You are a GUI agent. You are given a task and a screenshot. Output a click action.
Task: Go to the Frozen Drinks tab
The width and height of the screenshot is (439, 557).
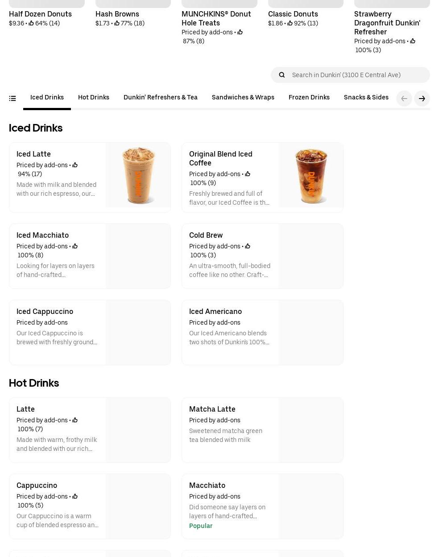point(309,98)
